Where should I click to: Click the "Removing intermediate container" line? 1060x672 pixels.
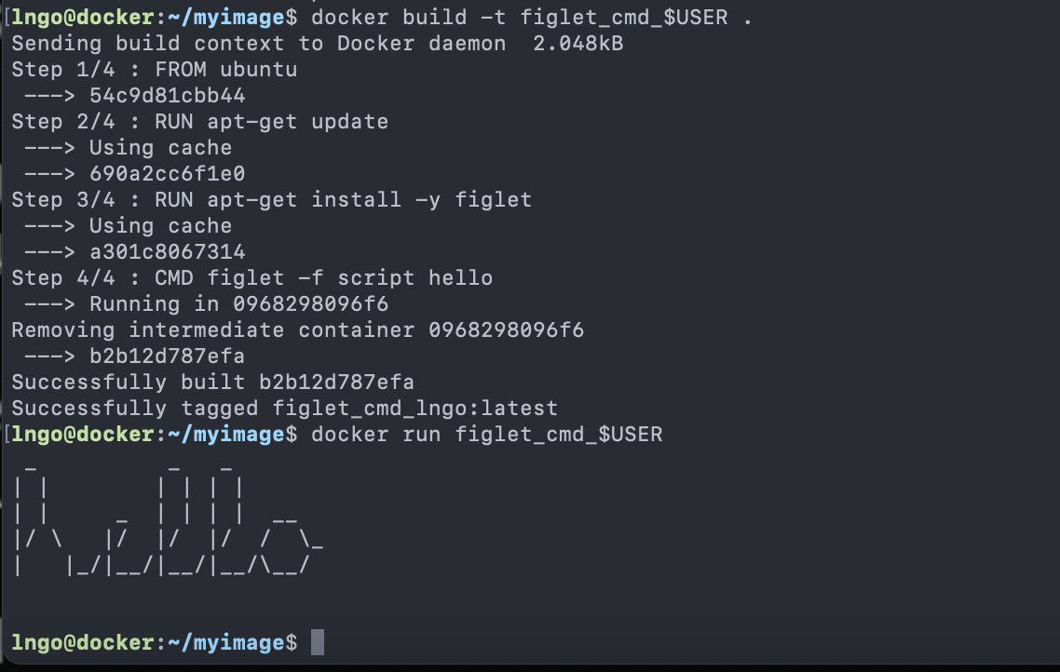click(x=298, y=330)
